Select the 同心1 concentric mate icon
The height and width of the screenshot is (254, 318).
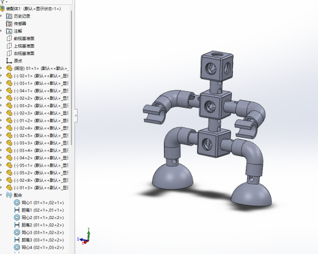17,203
